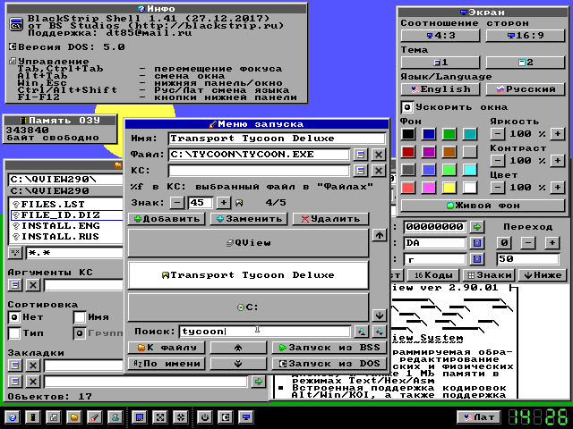Click Запуск из DOS button
This screenshot has height=429, width=573.
tap(329, 364)
